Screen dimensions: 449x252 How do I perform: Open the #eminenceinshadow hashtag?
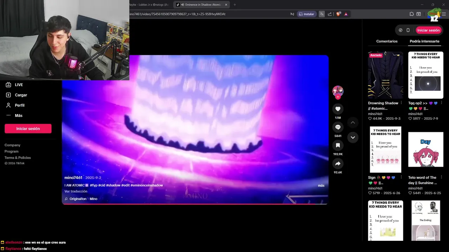click(147, 185)
